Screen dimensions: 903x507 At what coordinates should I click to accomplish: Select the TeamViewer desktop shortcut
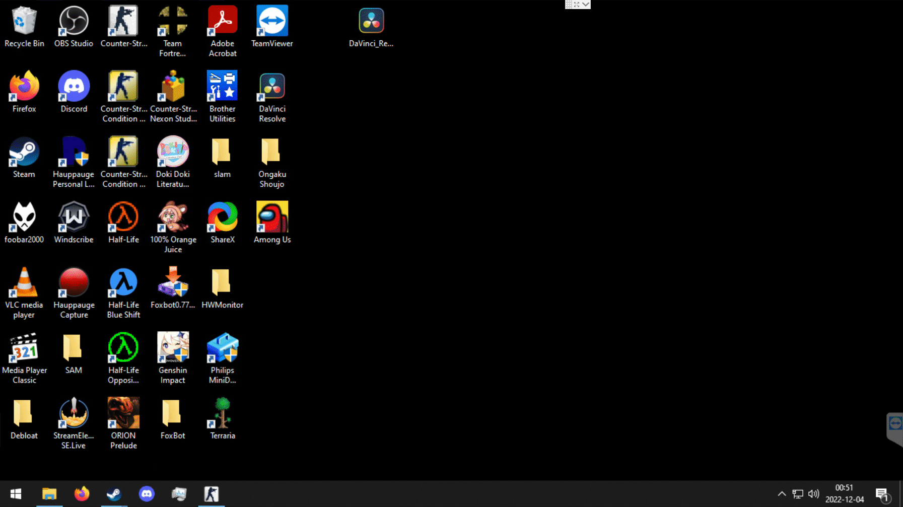pyautogui.click(x=272, y=27)
